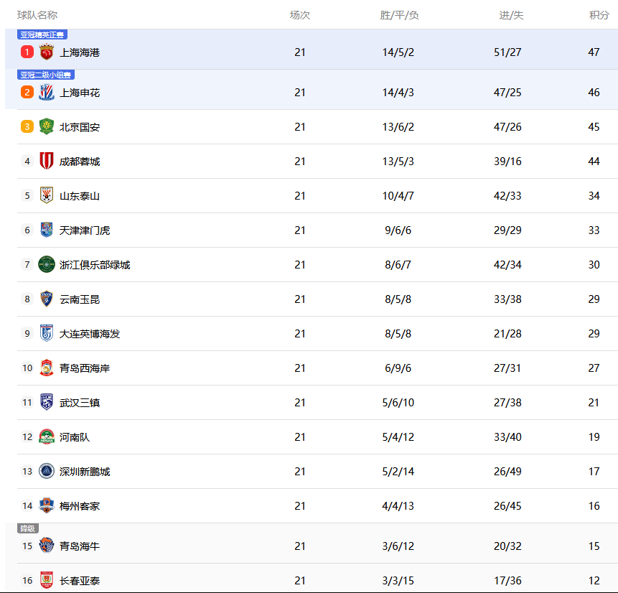Image resolution: width=618 pixels, height=593 pixels.
Task: Click the 胜/平/负 column header
Action: point(399,15)
